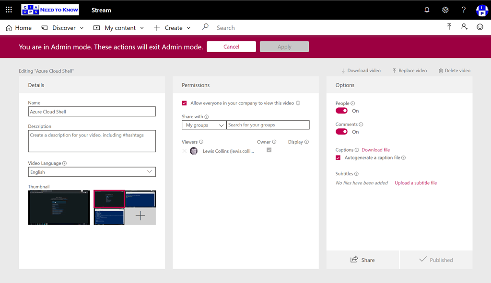Toggle the People switch off
The width and height of the screenshot is (491, 283).
341,111
